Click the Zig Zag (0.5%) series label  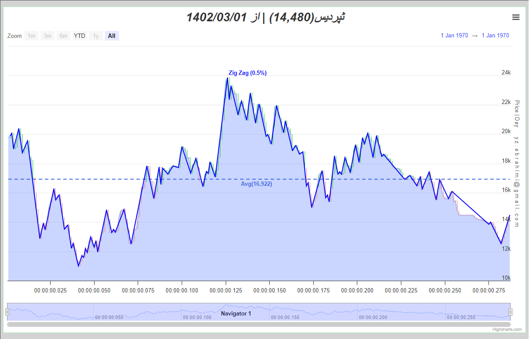coord(248,73)
